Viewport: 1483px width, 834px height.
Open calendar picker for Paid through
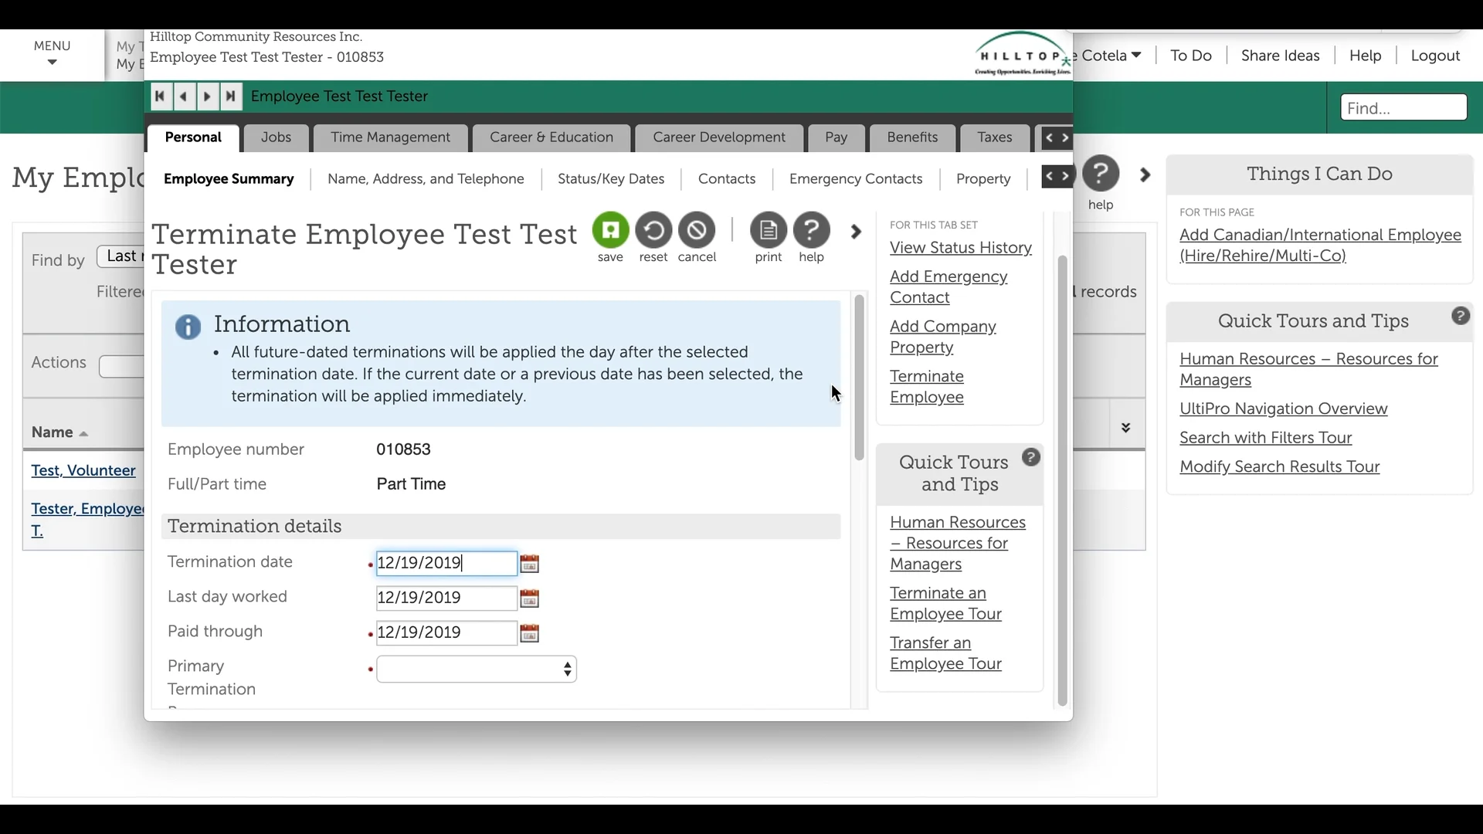pos(530,633)
